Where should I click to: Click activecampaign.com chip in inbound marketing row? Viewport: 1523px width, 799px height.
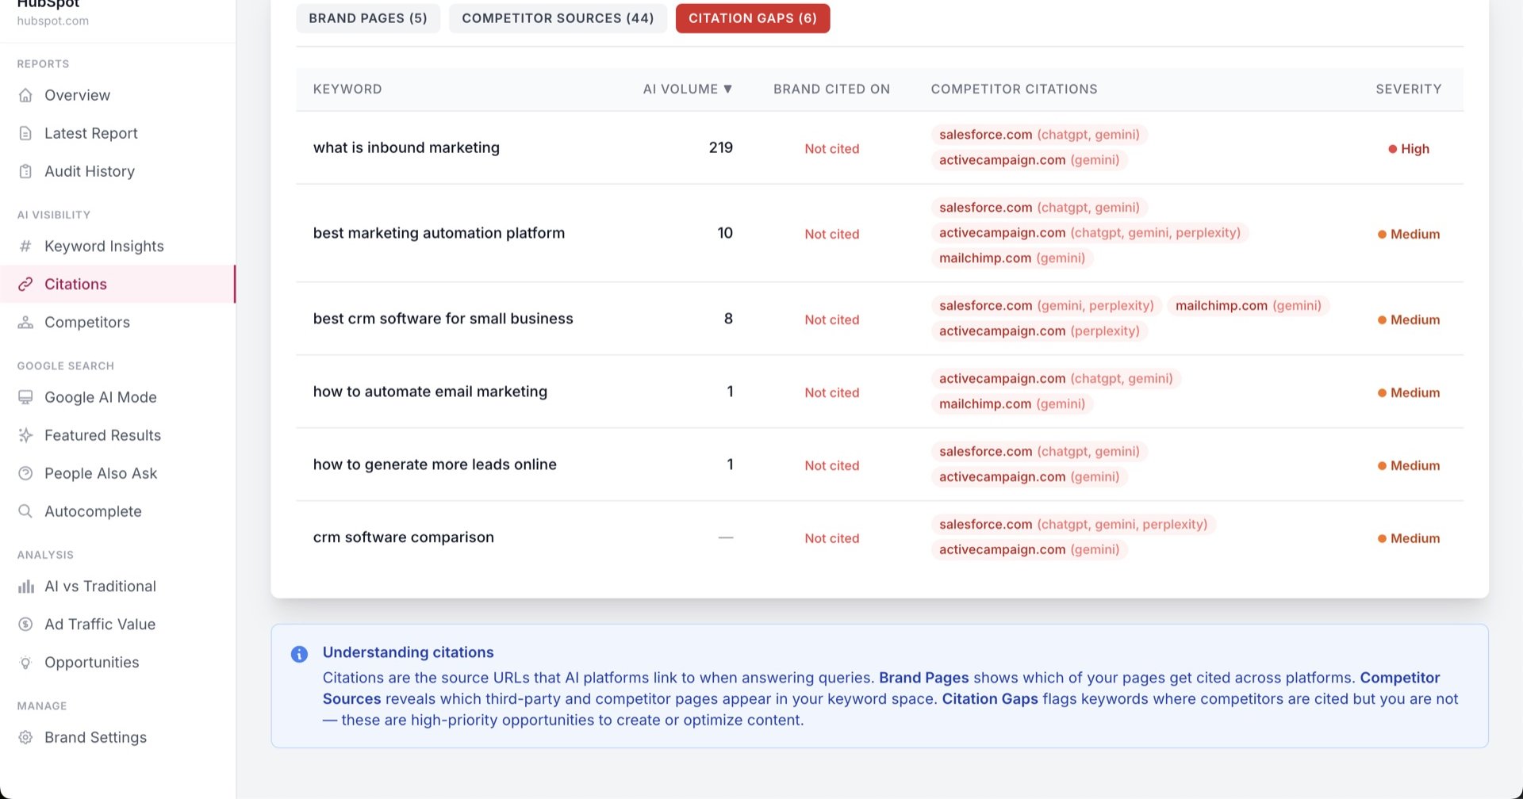click(1029, 160)
